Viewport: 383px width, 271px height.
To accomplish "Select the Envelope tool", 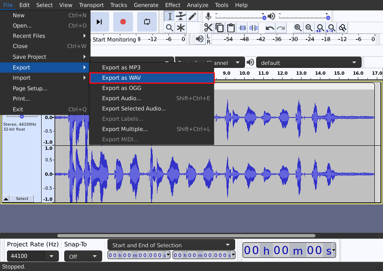I will click(x=181, y=16).
